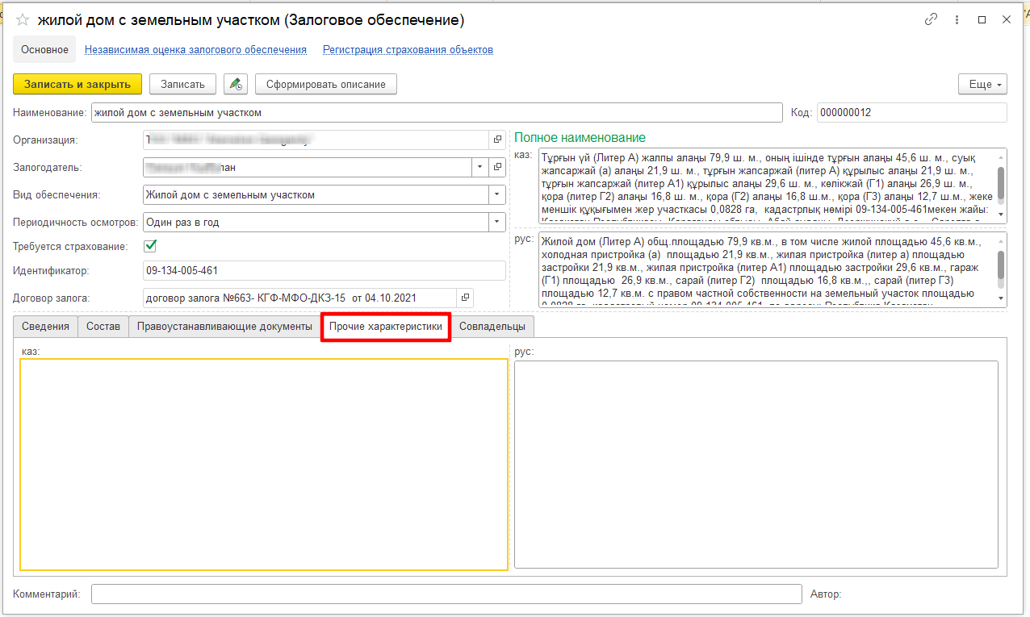Click the Комментарий field

coord(446,594)
